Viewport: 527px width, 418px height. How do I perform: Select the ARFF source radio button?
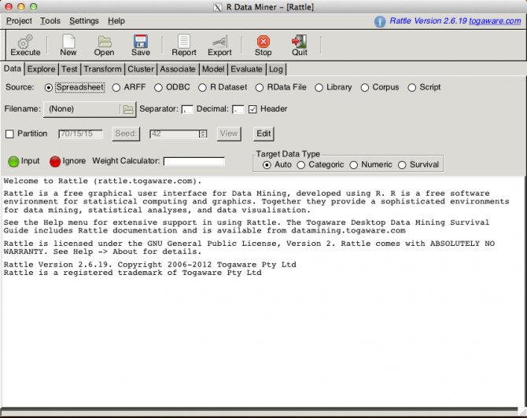(117, 87)
